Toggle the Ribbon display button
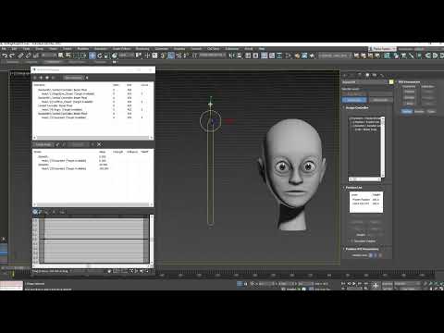The height and width of the screenshot is (333, 444). point(265,55)
